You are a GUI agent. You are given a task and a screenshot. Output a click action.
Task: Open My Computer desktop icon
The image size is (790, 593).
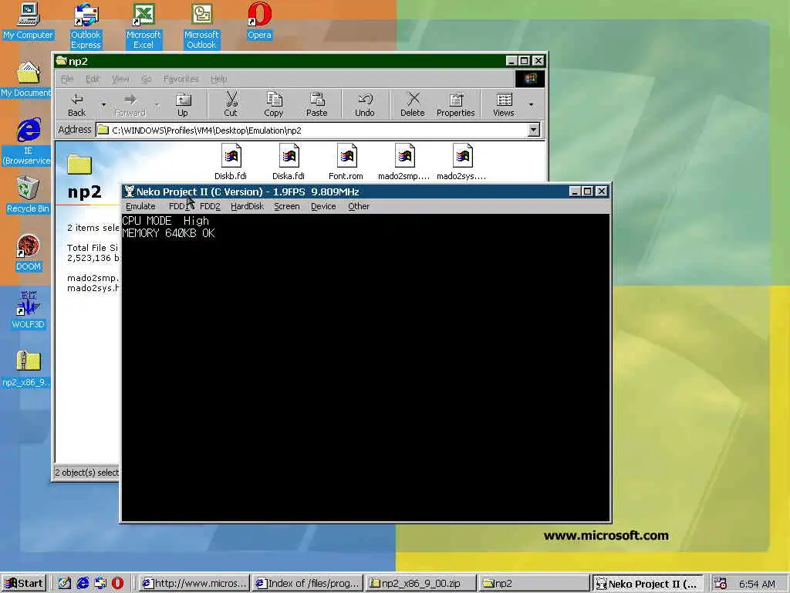(x=28, y=21)
